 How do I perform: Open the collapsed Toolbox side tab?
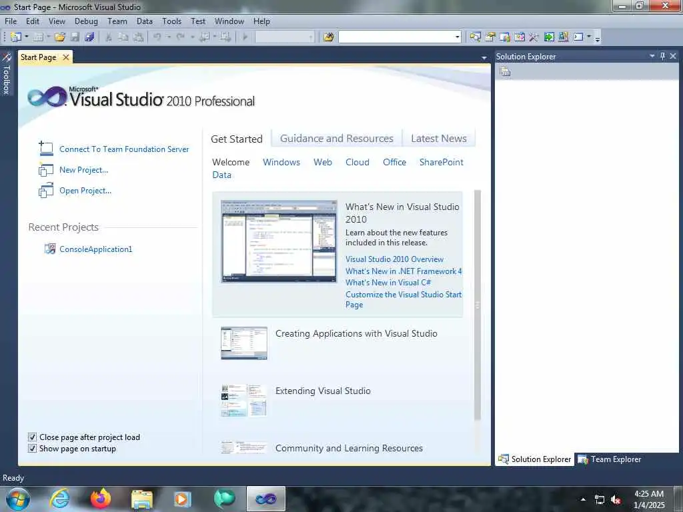click(x=7, y=73)
